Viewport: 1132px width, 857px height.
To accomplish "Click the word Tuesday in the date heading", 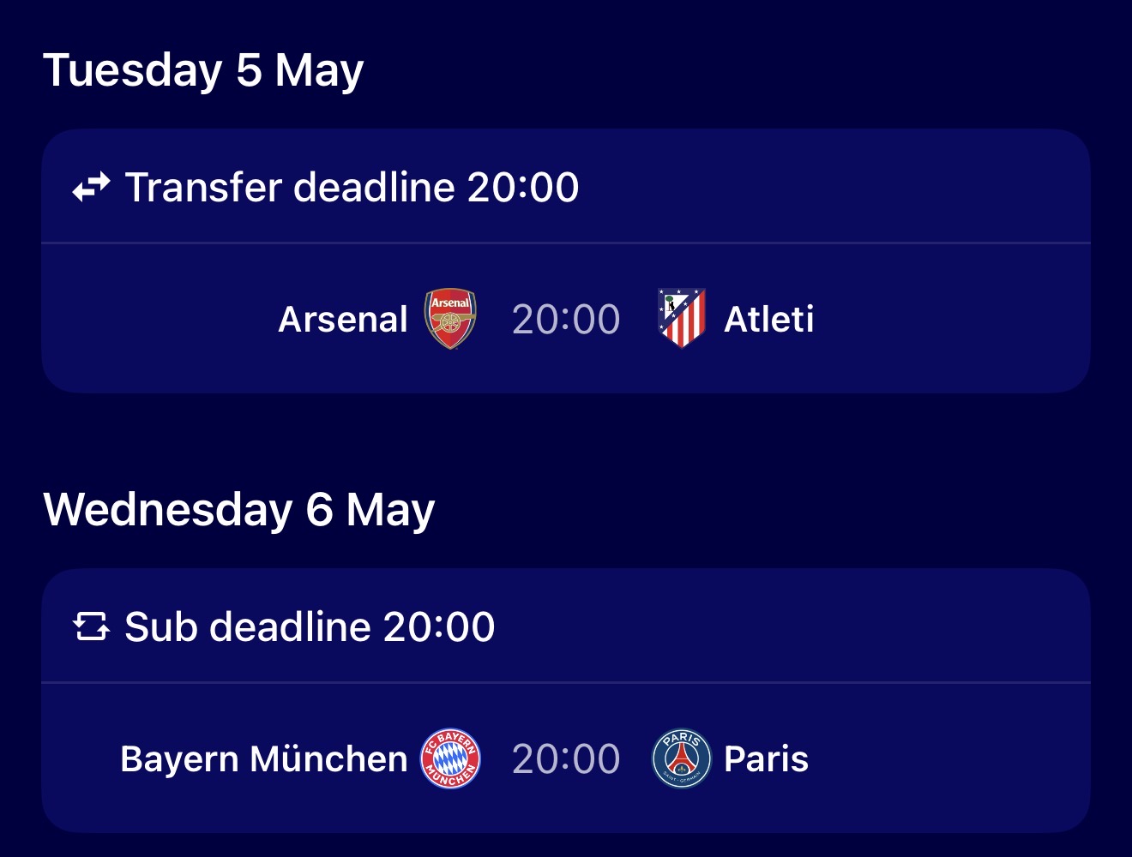I will (133, 69).
